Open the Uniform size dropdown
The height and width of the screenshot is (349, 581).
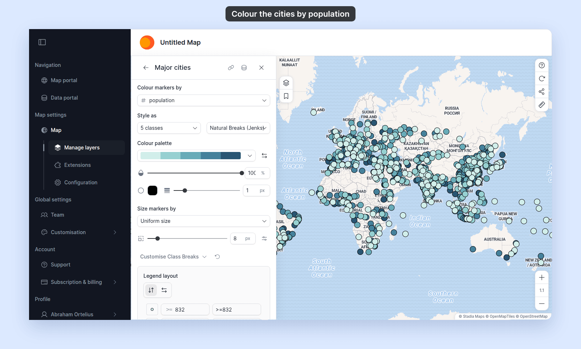coord(204,221)
